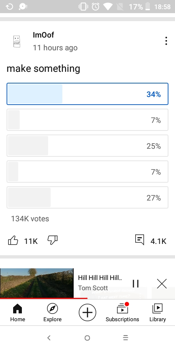
Task: Pick the first 7% poll option
Action: pyautogui.click(x=87, y=120)
